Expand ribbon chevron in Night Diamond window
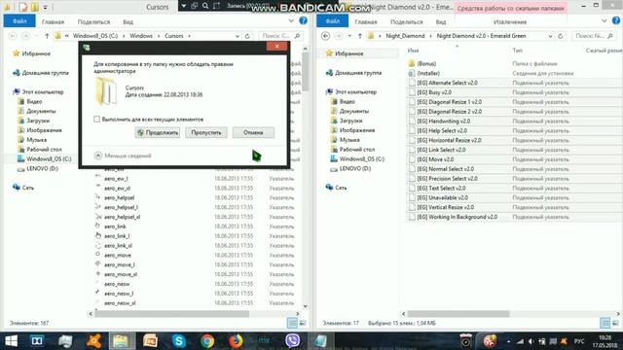623x350 pixels. (x=605, y=21)
